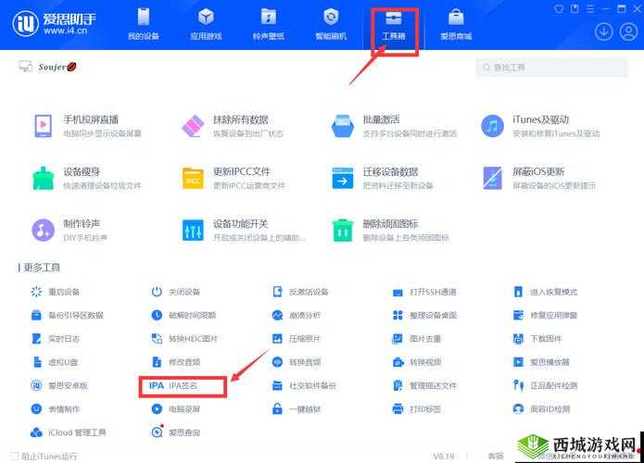
Task: Open 一键越狱 jailbreak tool
Action: [x=297, y=408]
